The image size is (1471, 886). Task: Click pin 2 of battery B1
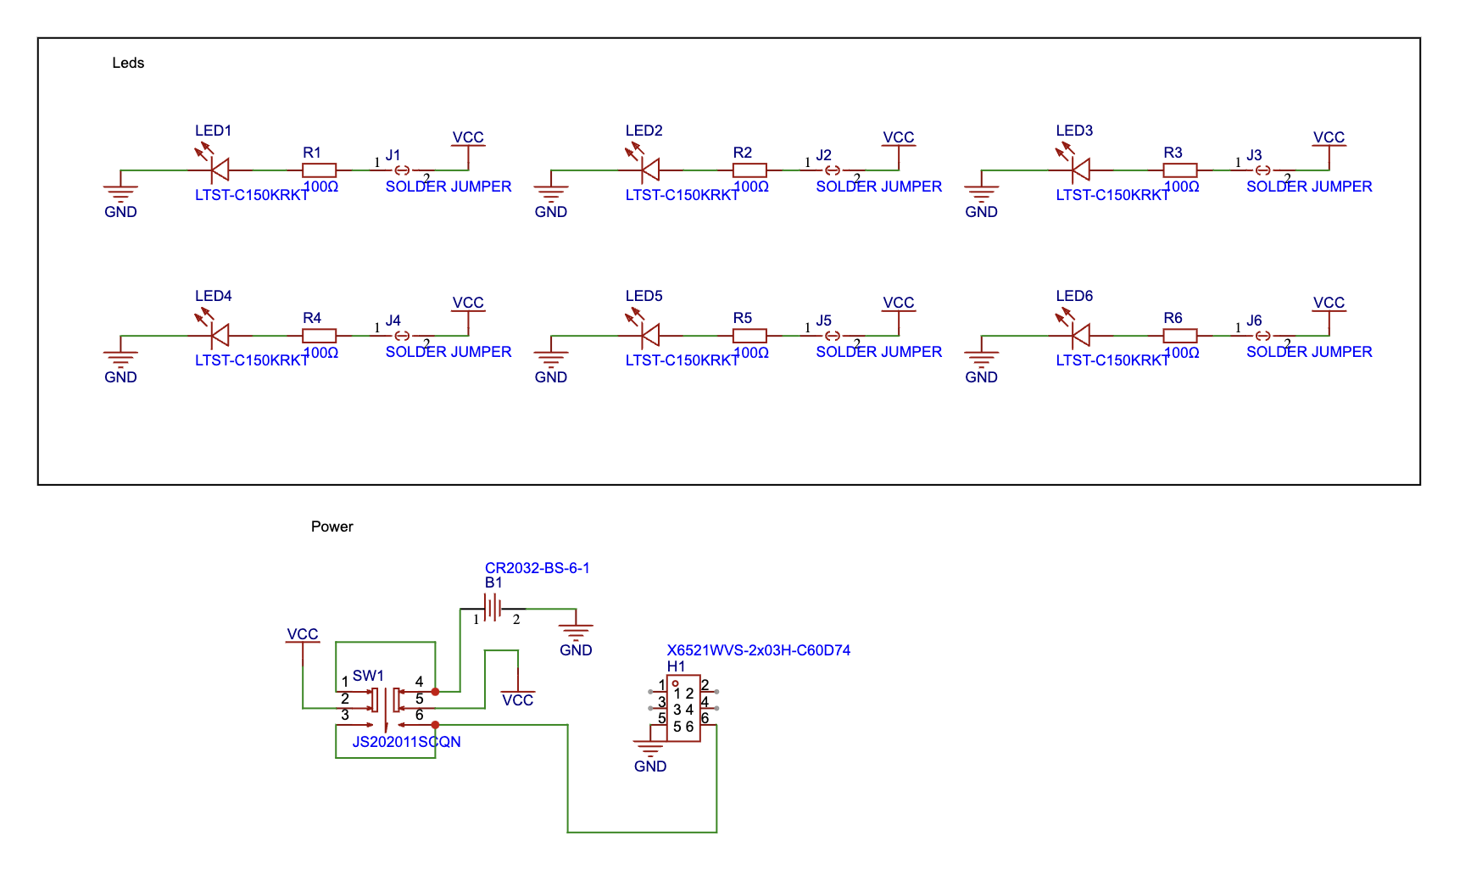515,608
